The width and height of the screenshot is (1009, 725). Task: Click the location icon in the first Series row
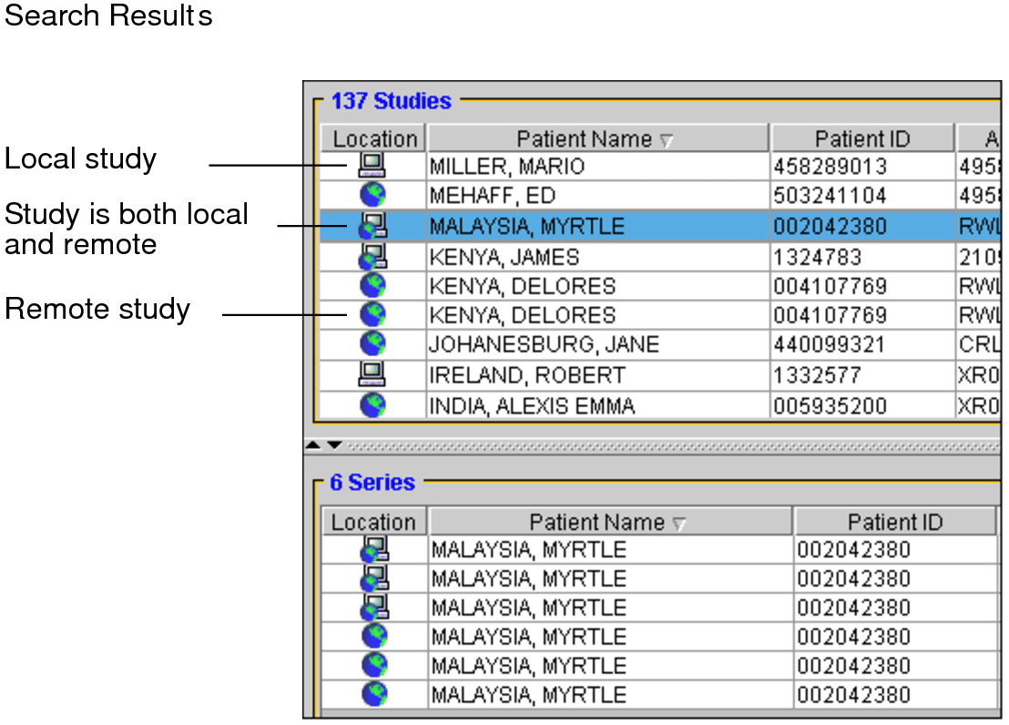click(x=373, y=549)
